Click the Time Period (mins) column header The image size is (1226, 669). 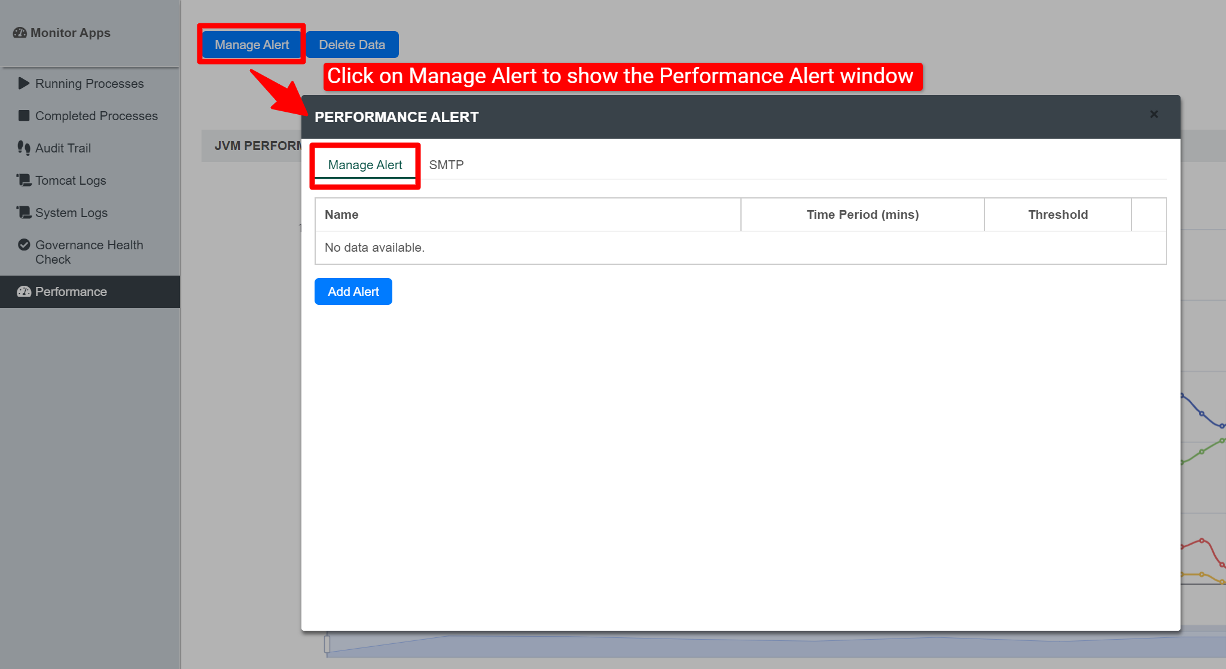(x=862, y=215)
